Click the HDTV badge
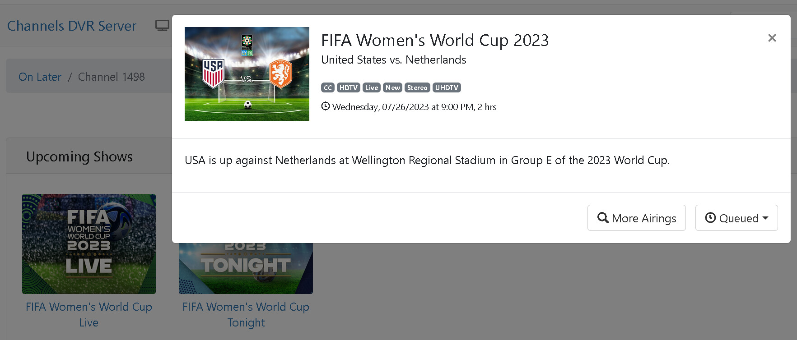This screenshot has height=340, width=797. tap(348, 87)
